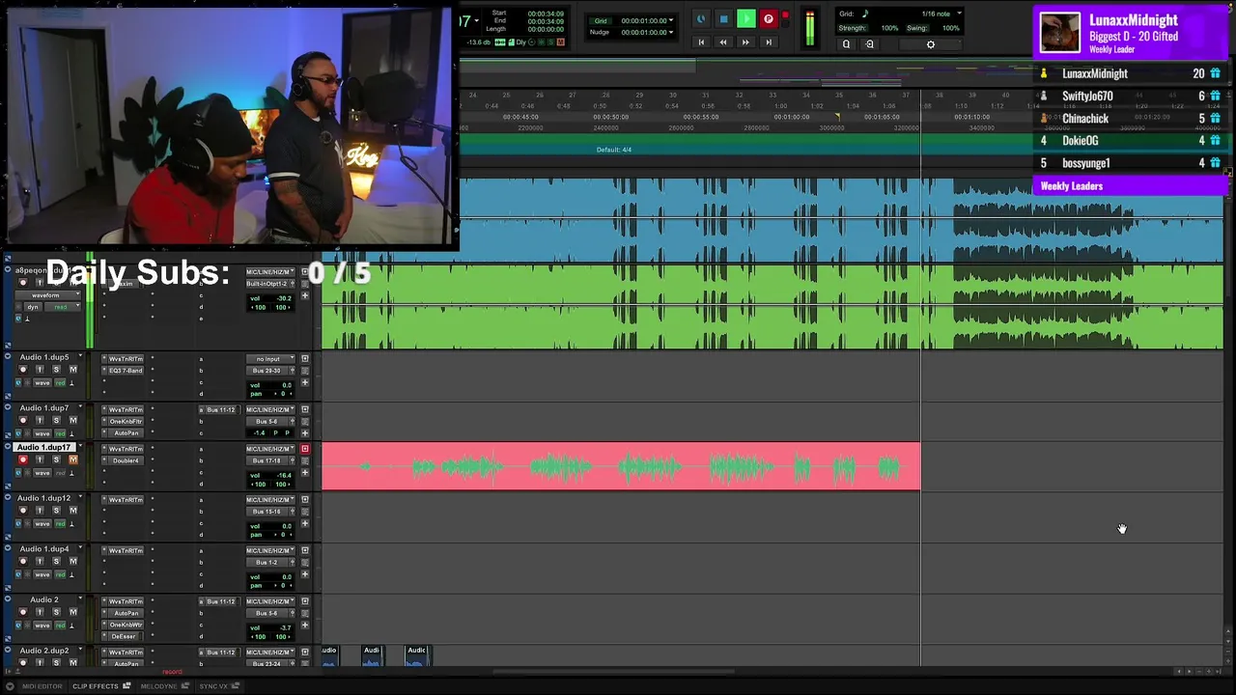
Task: Solo the Audio 1.dup4 track
Action: pyautogui.click(x=56, y=562)
